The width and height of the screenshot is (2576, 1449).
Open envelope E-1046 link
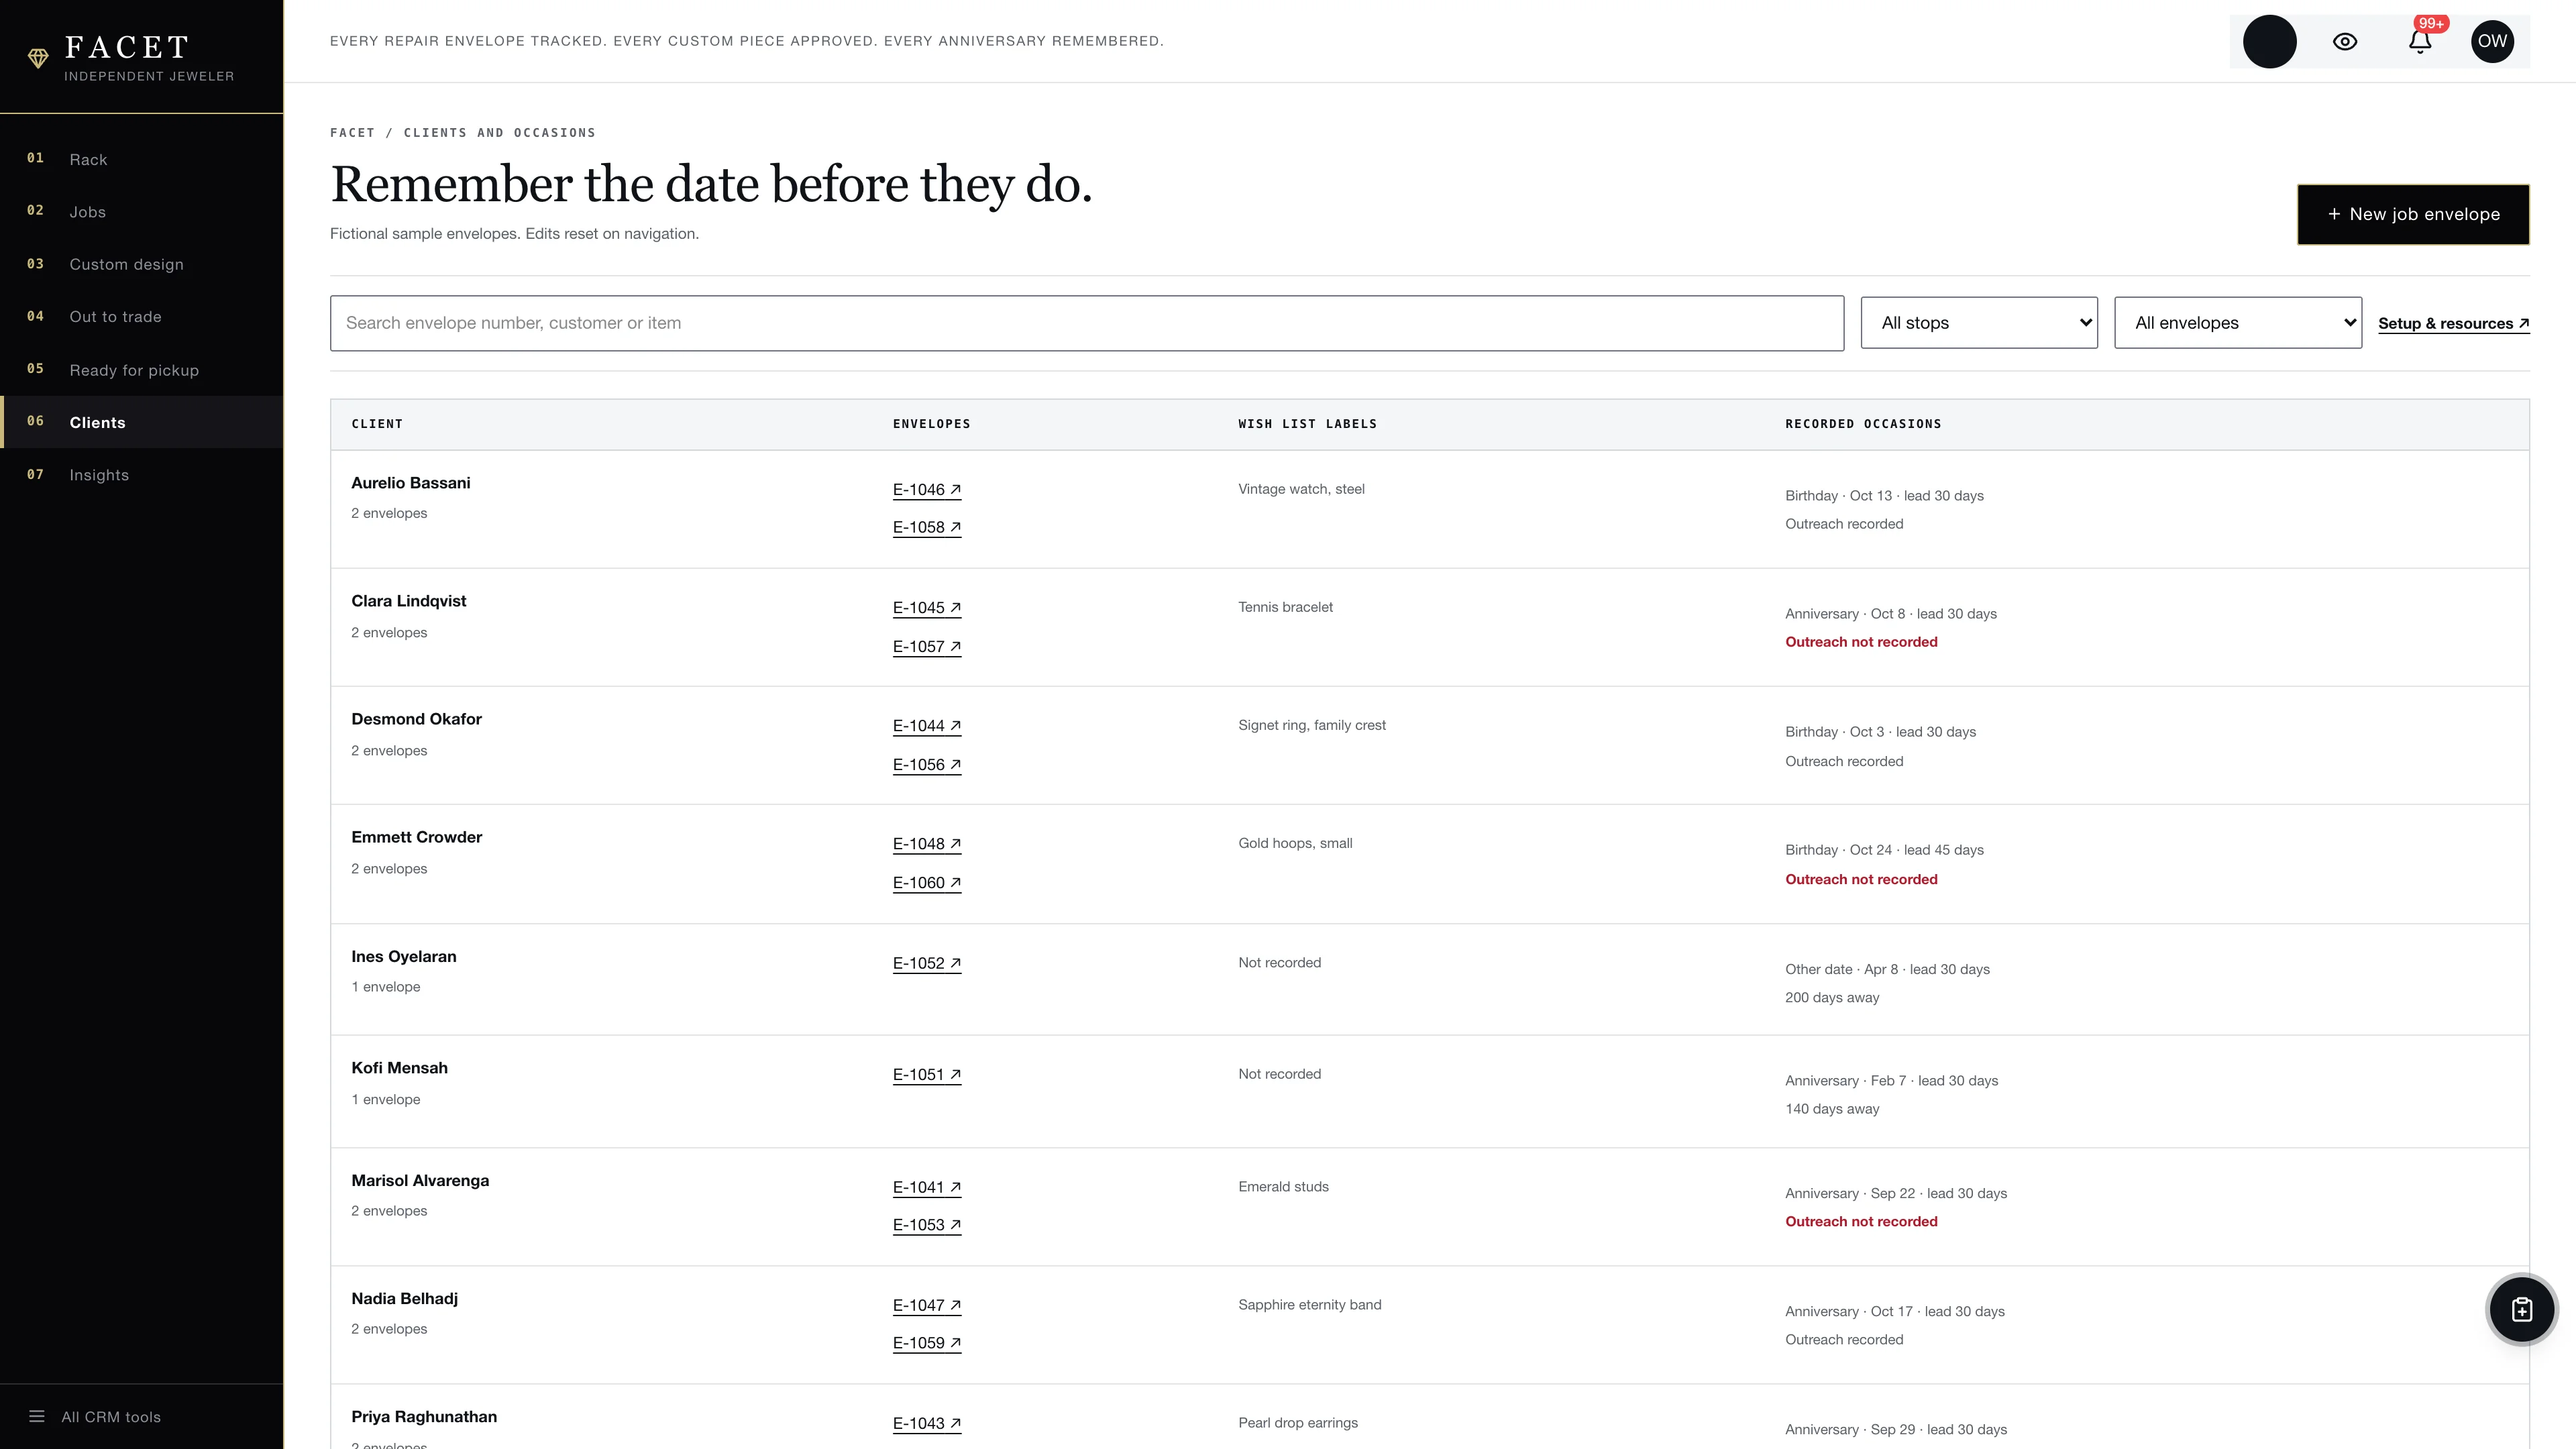click(x=926, y=490)
